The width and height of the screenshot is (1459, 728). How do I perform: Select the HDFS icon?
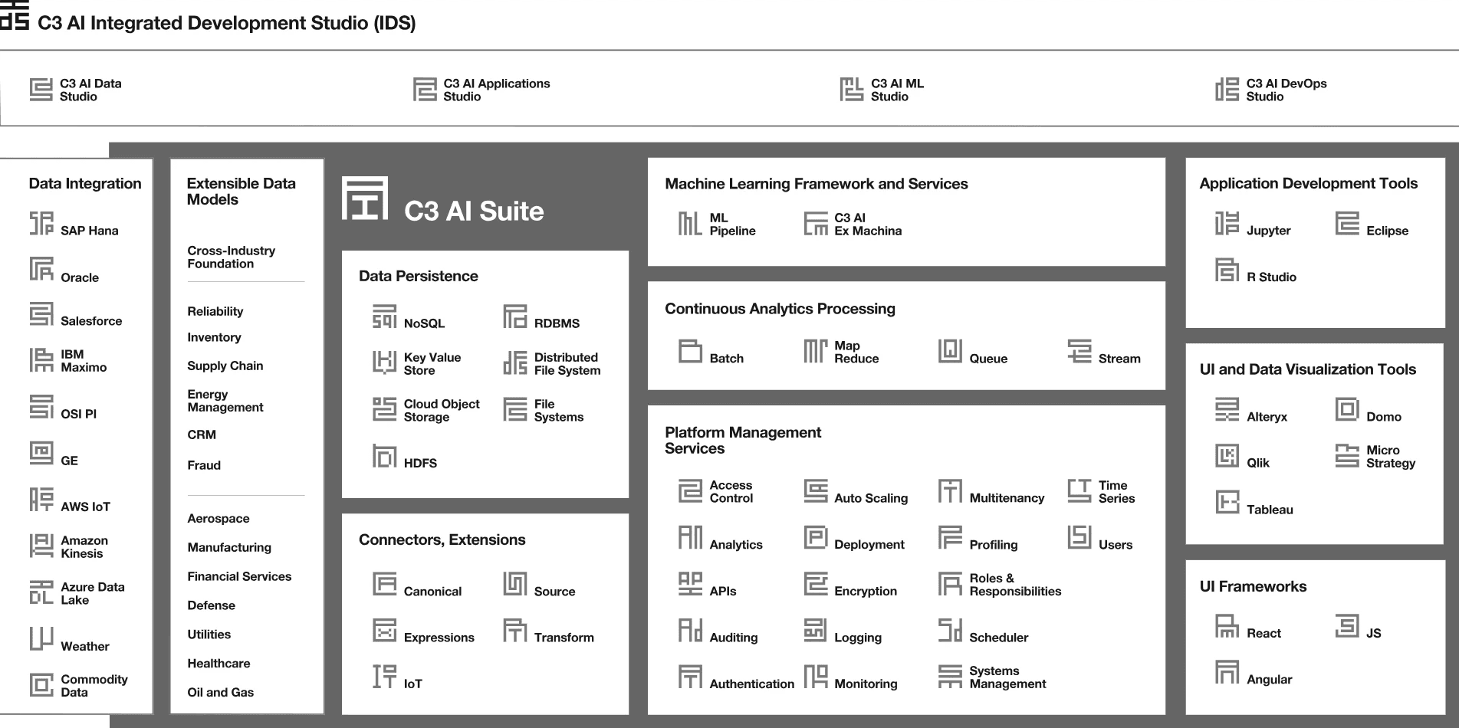click(385, 456)
